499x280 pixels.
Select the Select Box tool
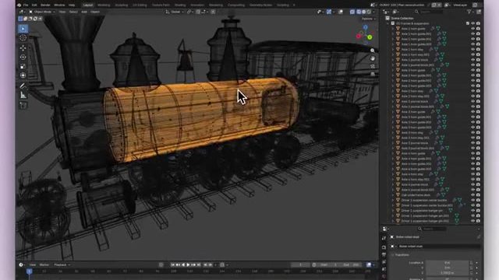(x=23, y=29)
